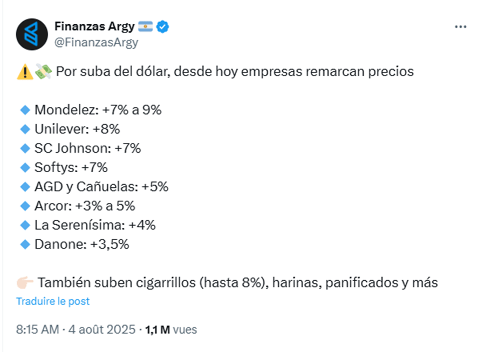
Task: Open the Finanzas Argy display name
Action: [94, 26]
